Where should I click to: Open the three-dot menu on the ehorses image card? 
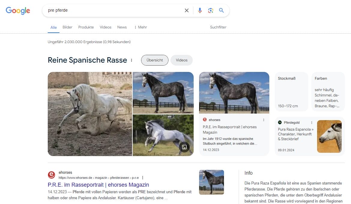[x=264, y=120]
